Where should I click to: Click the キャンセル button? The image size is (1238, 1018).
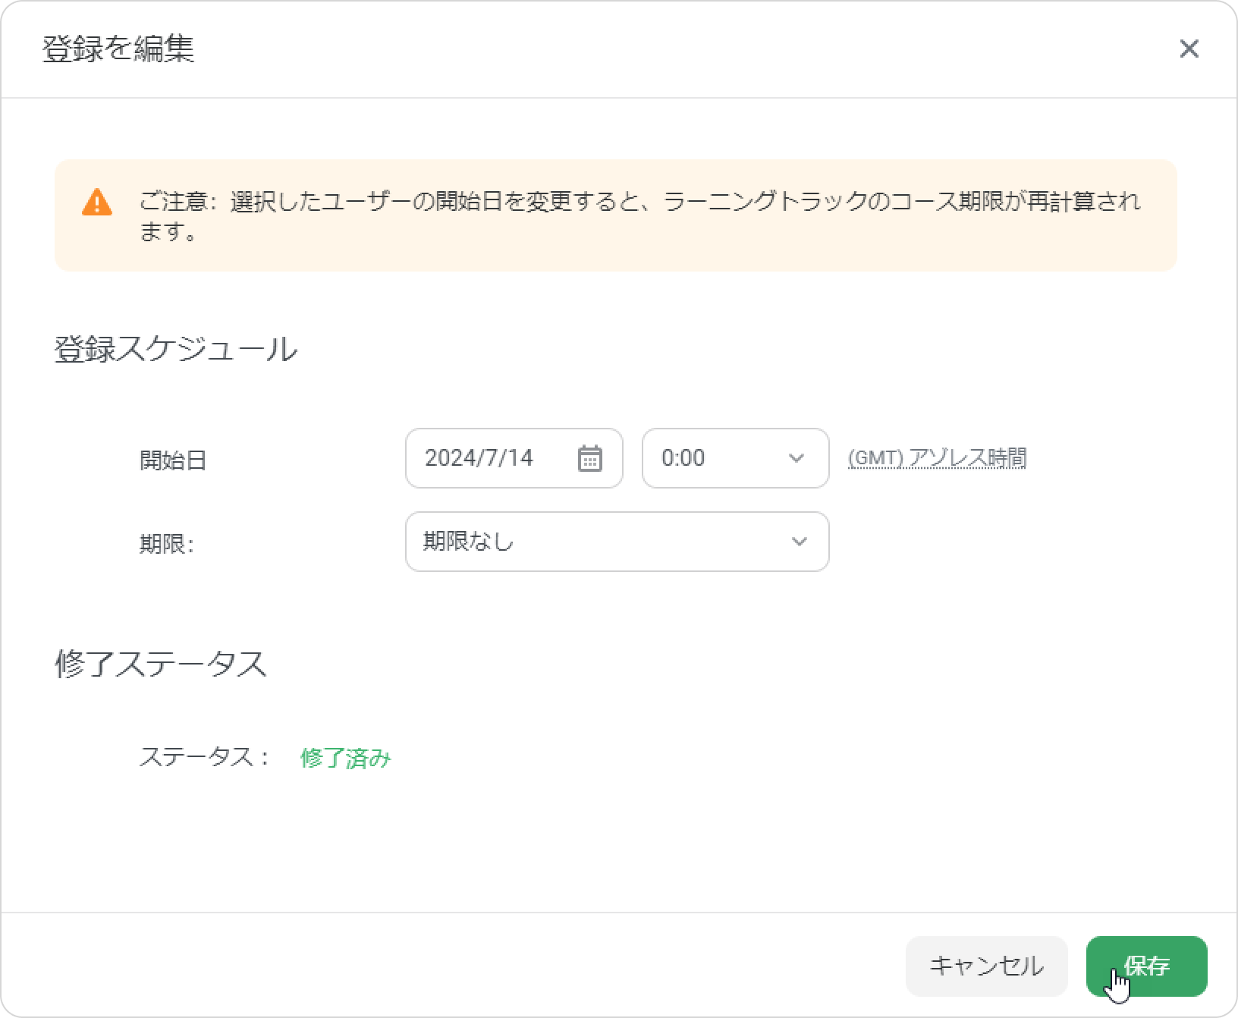(986, 966)
